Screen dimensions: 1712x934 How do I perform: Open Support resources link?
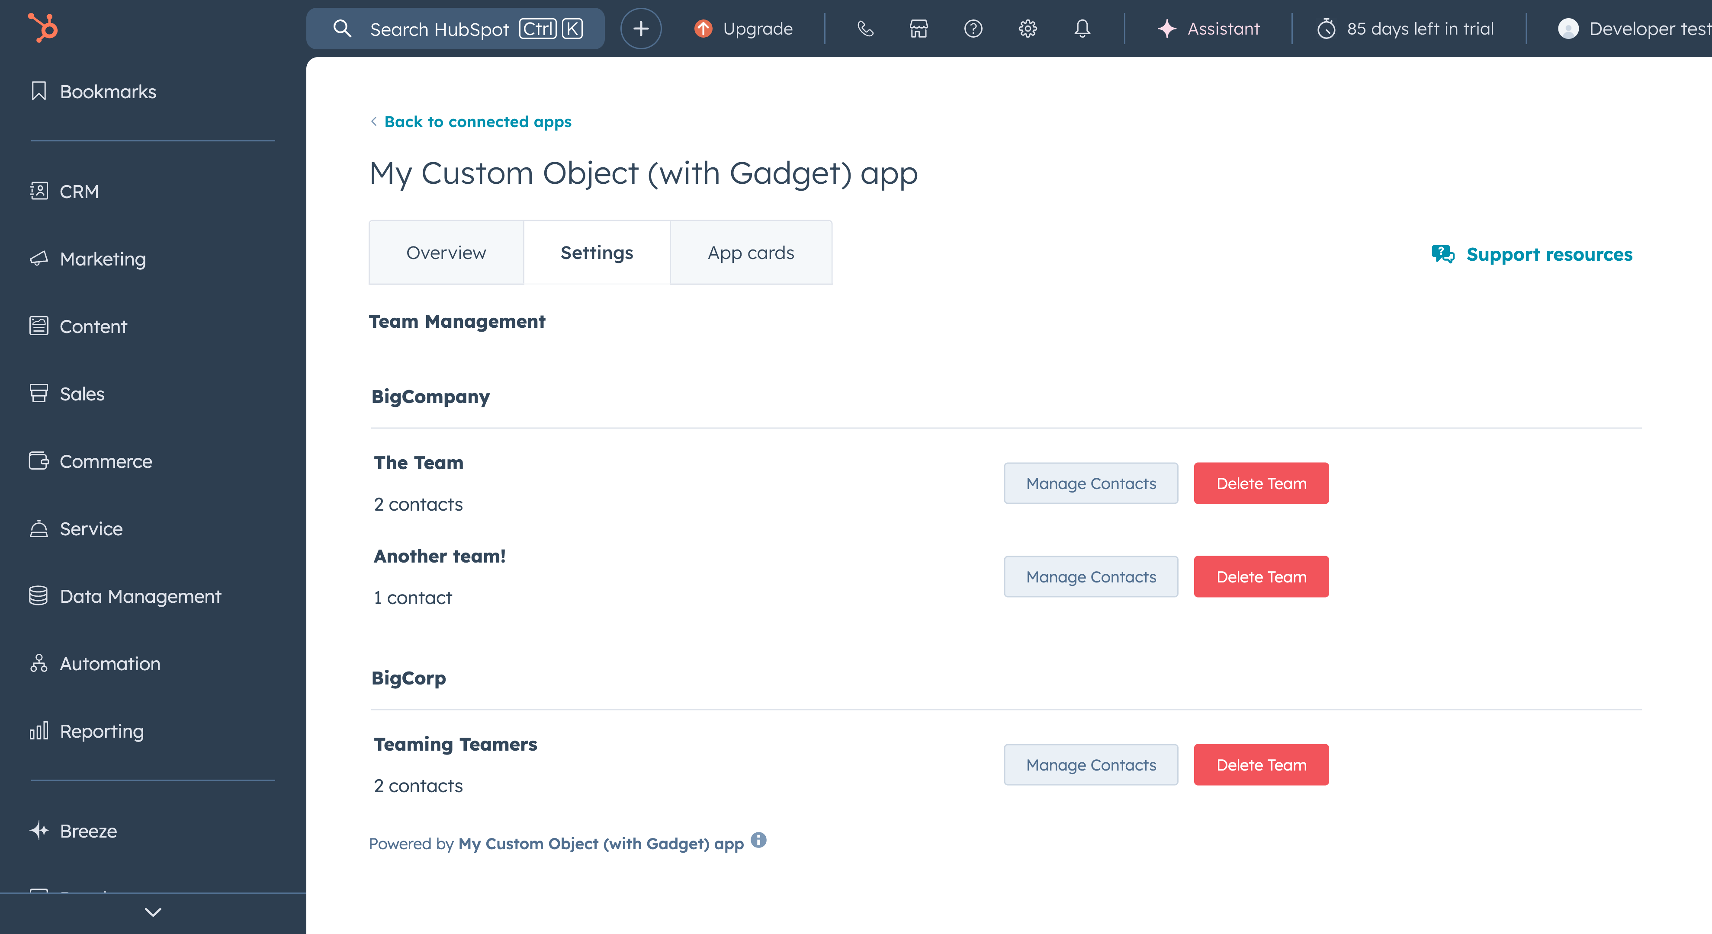(1548, 254)
